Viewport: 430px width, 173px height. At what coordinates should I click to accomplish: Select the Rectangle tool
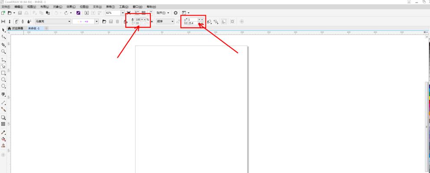click(x=3, y=73)
